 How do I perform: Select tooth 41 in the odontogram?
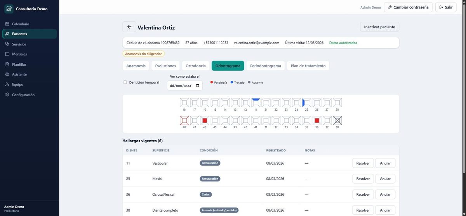tap(256, 120)
